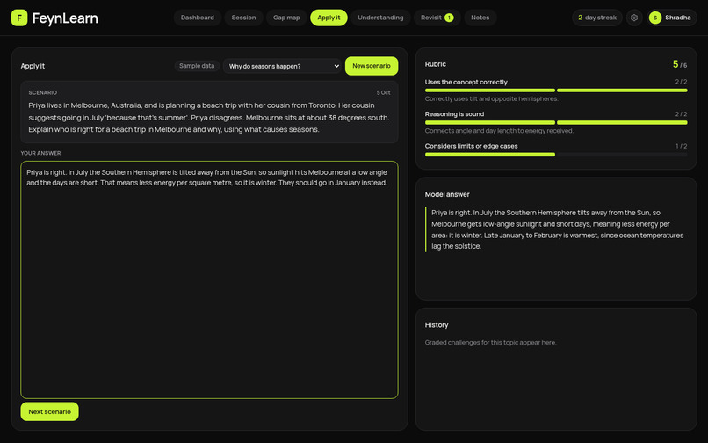Click the '5 Oct' scenario date
Screen dimensions: 708x443
[383, 92]
